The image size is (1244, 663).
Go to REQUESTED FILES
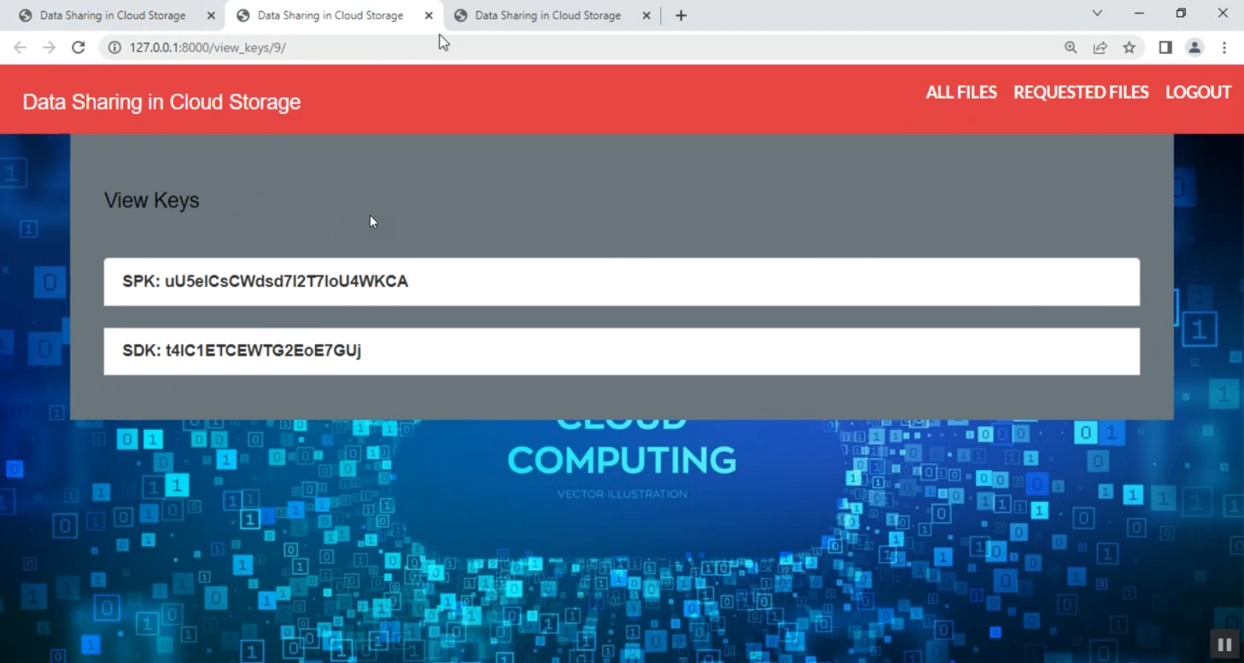pyautogui.click(x=1081, y=92)
